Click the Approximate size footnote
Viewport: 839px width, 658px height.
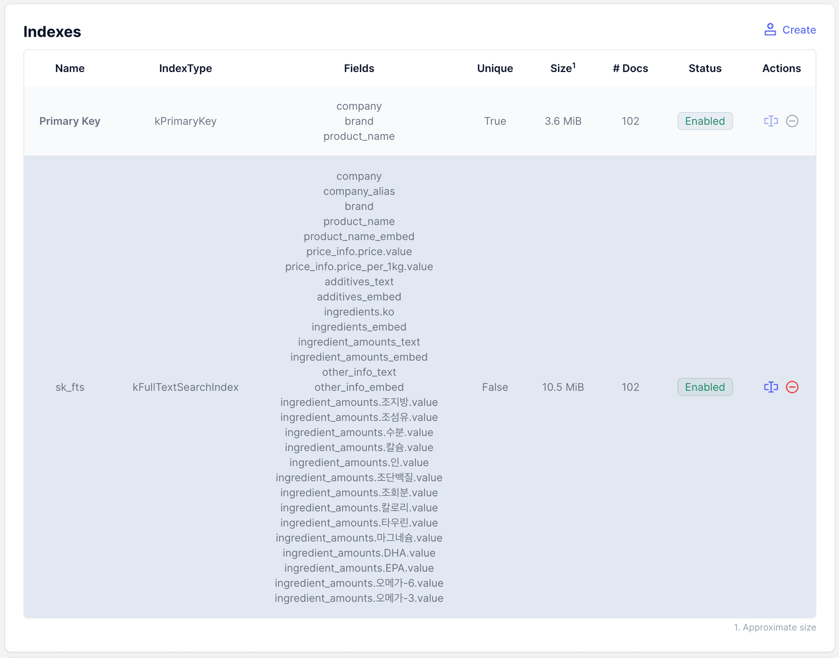click(775, 627)
